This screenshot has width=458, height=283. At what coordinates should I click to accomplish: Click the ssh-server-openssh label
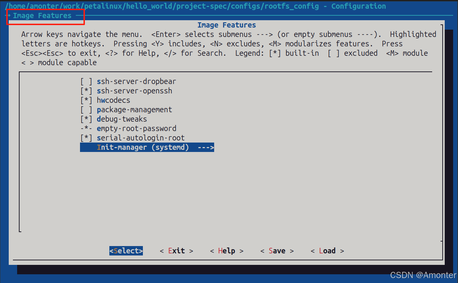135,91
